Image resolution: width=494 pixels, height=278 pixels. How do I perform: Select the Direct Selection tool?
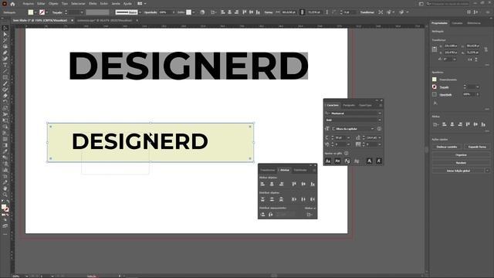click(5, 34)
